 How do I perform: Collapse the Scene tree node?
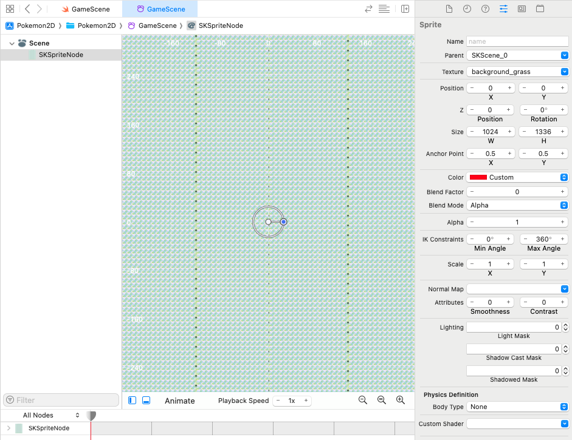pos(12,44)
